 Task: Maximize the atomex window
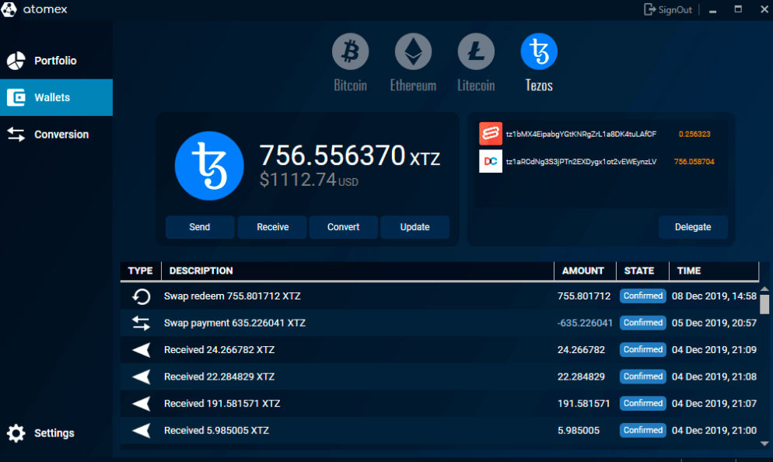[738, 9]
